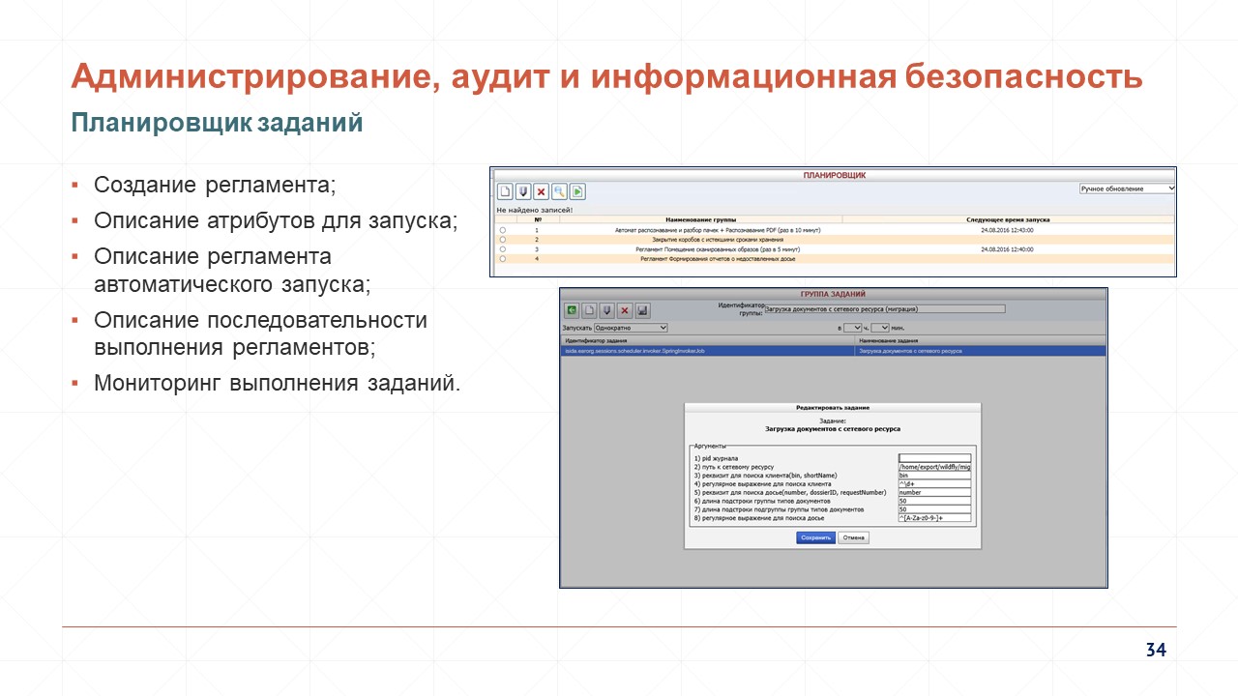This screenshot has width=1238, height=696.
Task: Click the field containing bin
Action: tap(934, 476)
